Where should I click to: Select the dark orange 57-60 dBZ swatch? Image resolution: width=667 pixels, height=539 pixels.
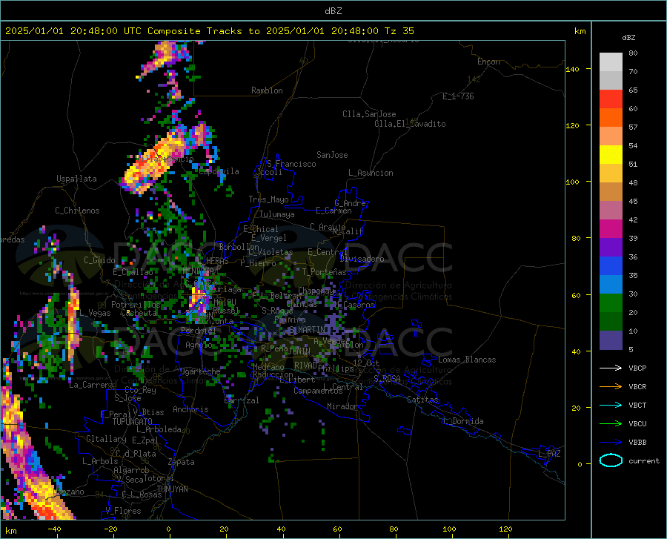point(611,118)
